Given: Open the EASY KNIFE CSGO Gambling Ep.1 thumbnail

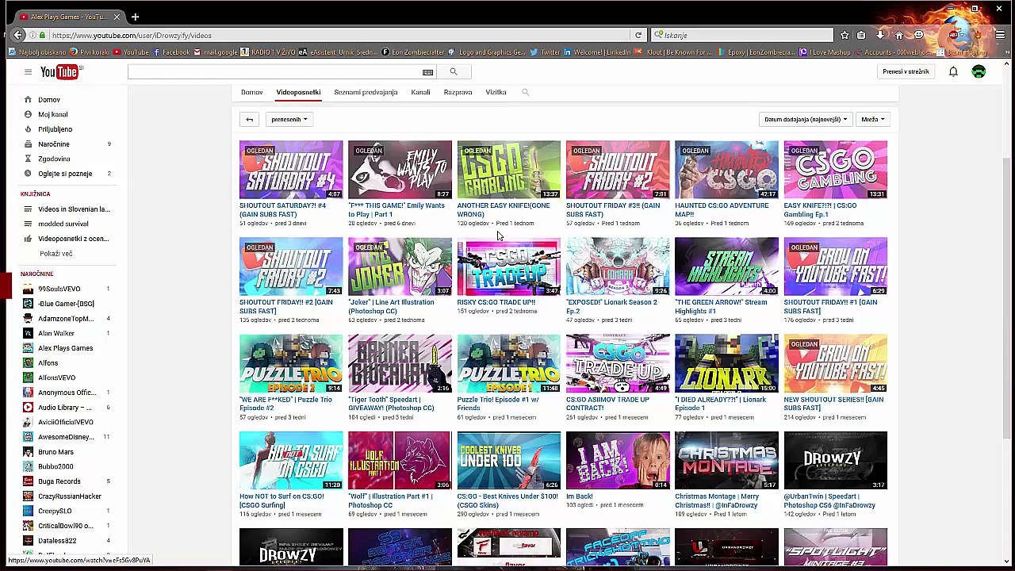Looking at the screenshot, I should coord(836,170).
